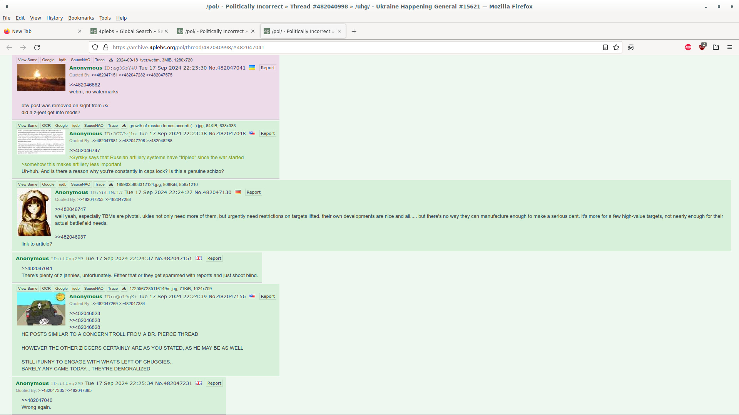Click the site lock padlock icon
This screenshot has height=415, width=739.
coord(106,48)
